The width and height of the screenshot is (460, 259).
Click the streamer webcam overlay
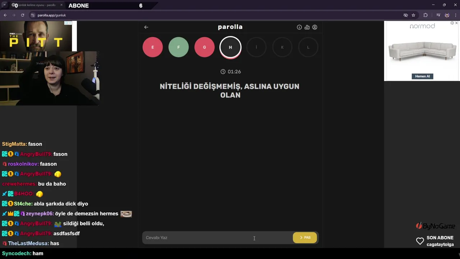click(50, 78)
